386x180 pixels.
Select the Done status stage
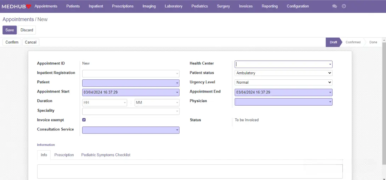pyautogui.click(x=373, y=42)
